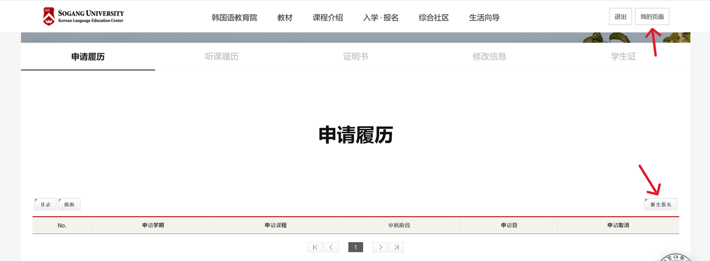Click the No. column header
Viewport: 710px width, 261px height.
(x=62, y=226)
